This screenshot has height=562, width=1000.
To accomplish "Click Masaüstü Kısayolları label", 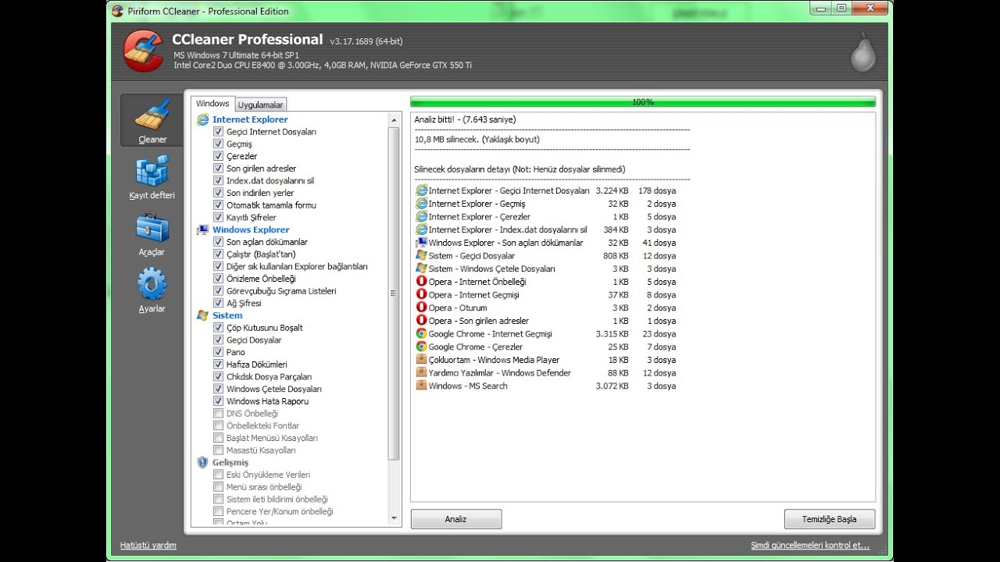I will coord(261,450).
